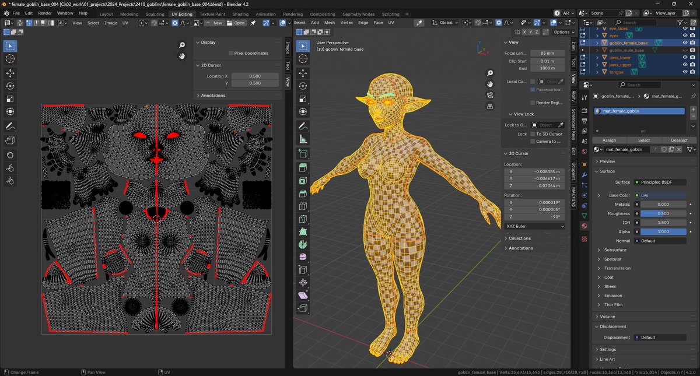700x376 pixels.
Task: Expand the Subsurface section in material properties
Action: tap(614, 250)
